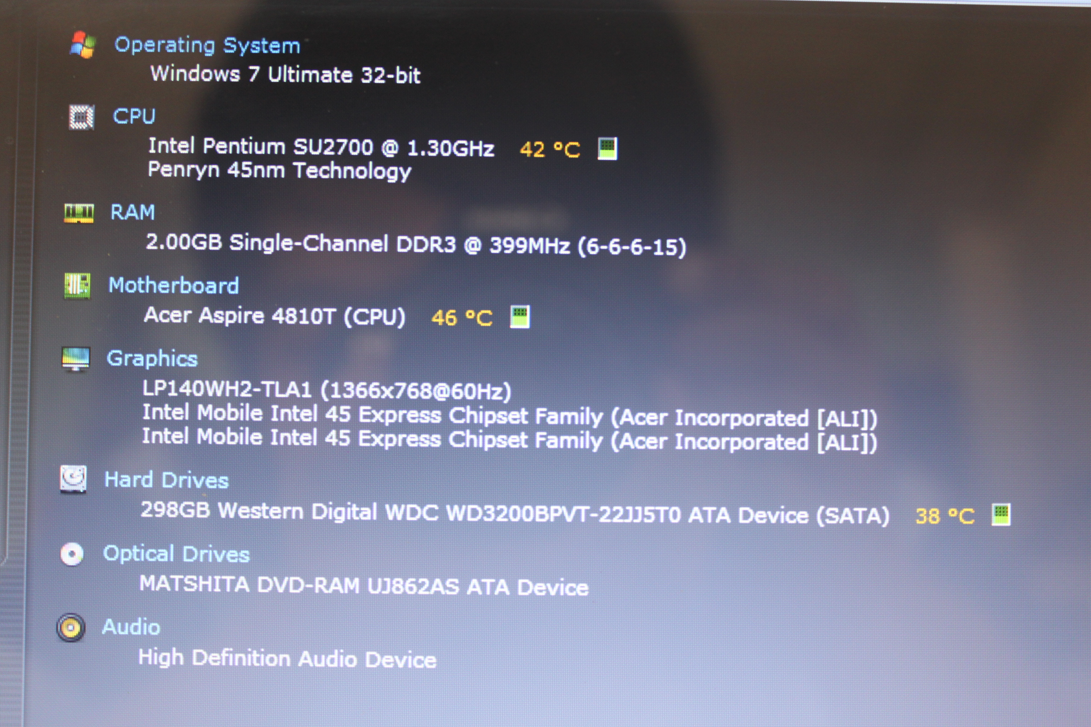Select the Western Digital WD3200BPVT drive text
1091x727 pixels.
click(515, 513)
